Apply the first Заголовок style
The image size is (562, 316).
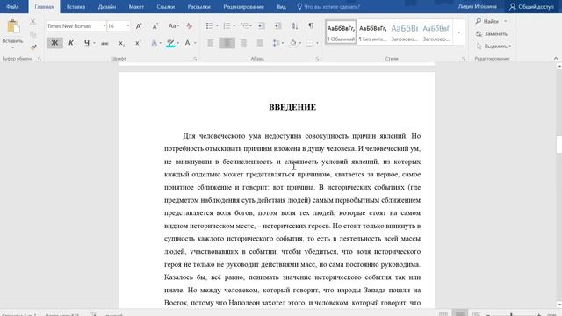coord(404,32)
